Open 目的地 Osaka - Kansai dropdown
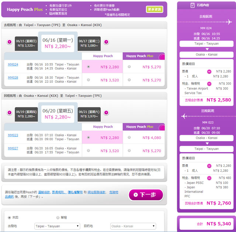The height and width of the screenshot is (232, 236). tap(133, 226)
